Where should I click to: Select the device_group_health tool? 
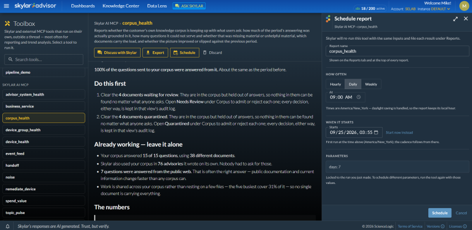tap(44, 130)
